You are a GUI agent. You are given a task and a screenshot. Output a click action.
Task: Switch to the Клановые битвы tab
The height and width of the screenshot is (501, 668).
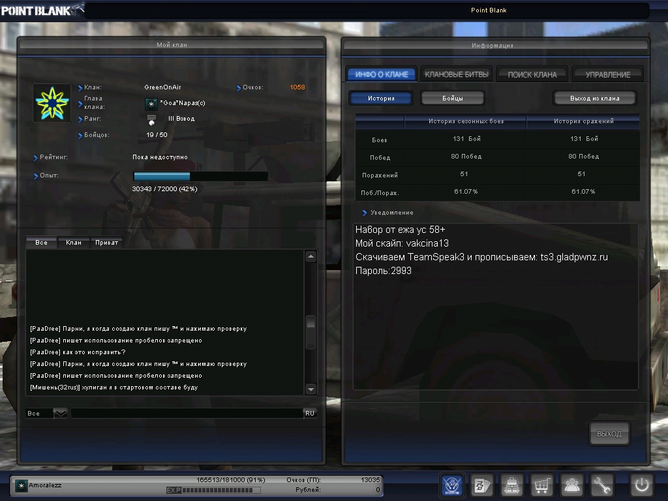point(456,74)
